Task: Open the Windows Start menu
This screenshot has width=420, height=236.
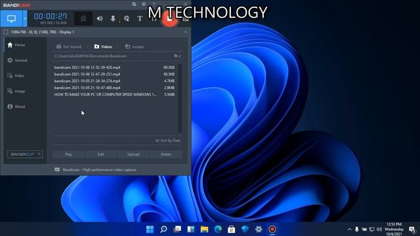Action: pyautogui.click(x=150, y=229)
